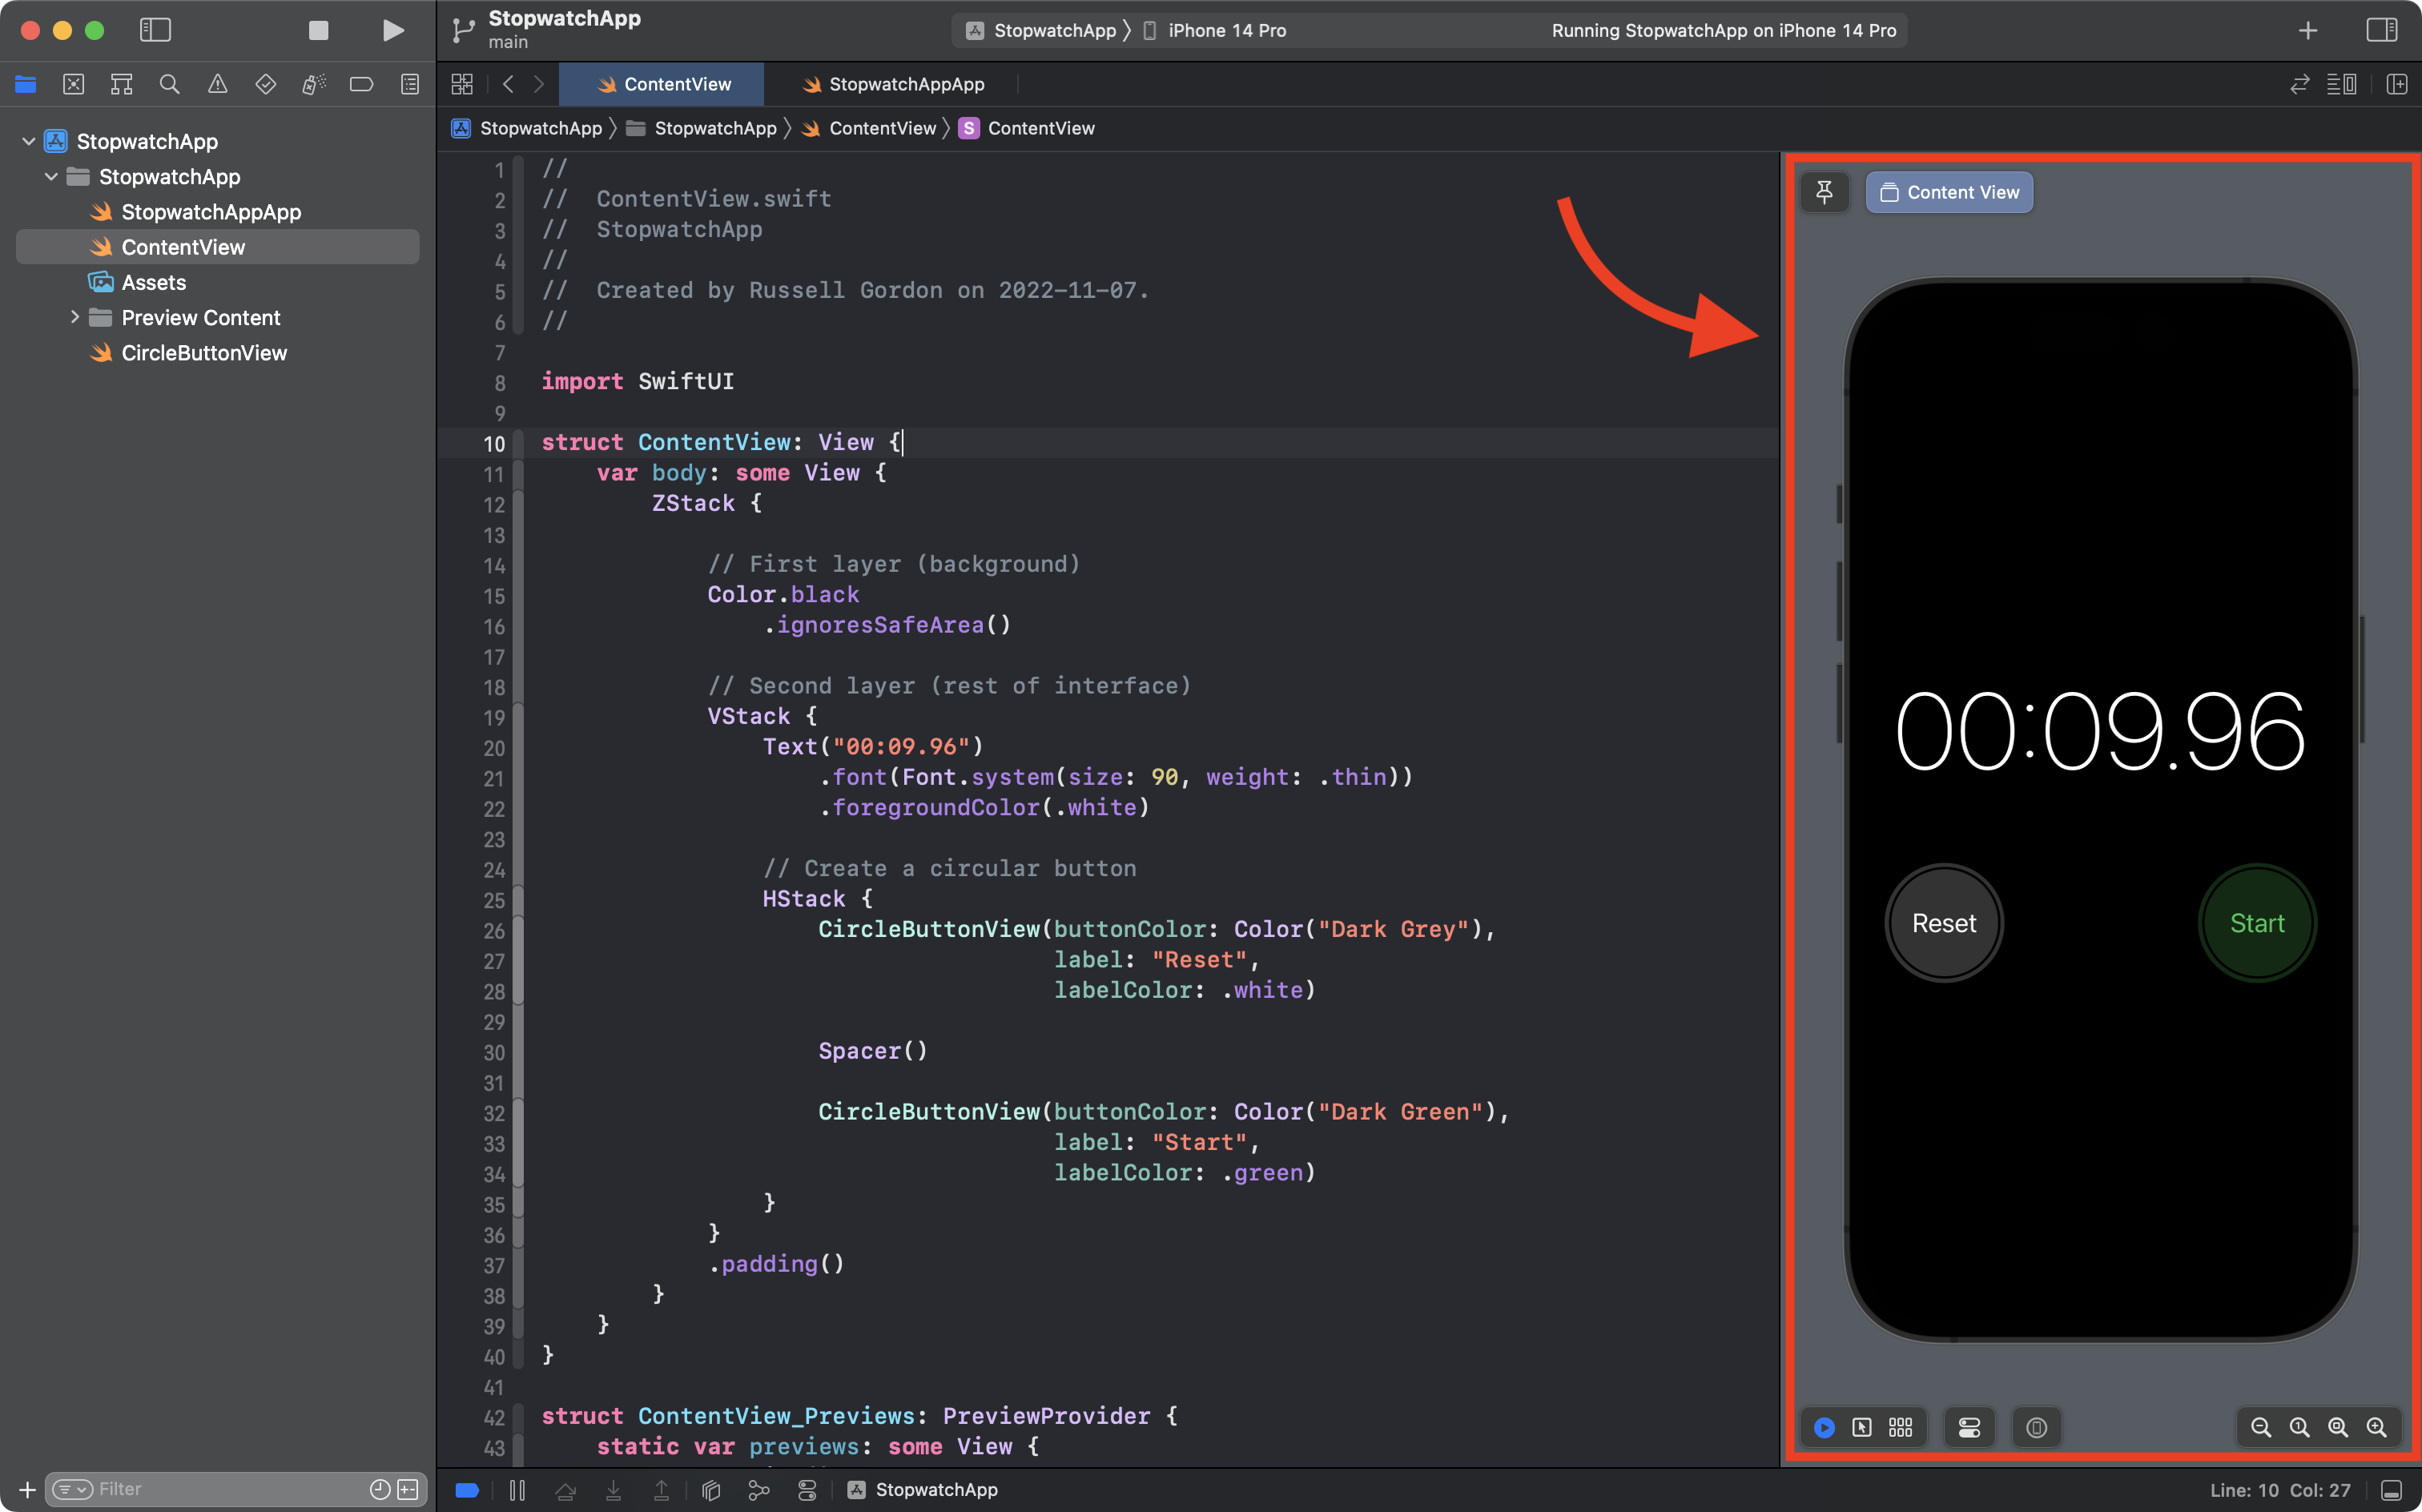Screen dimensions: 2422x1512
Task: Select the preview pin/inspect icon
Action: coord(1823,191)
